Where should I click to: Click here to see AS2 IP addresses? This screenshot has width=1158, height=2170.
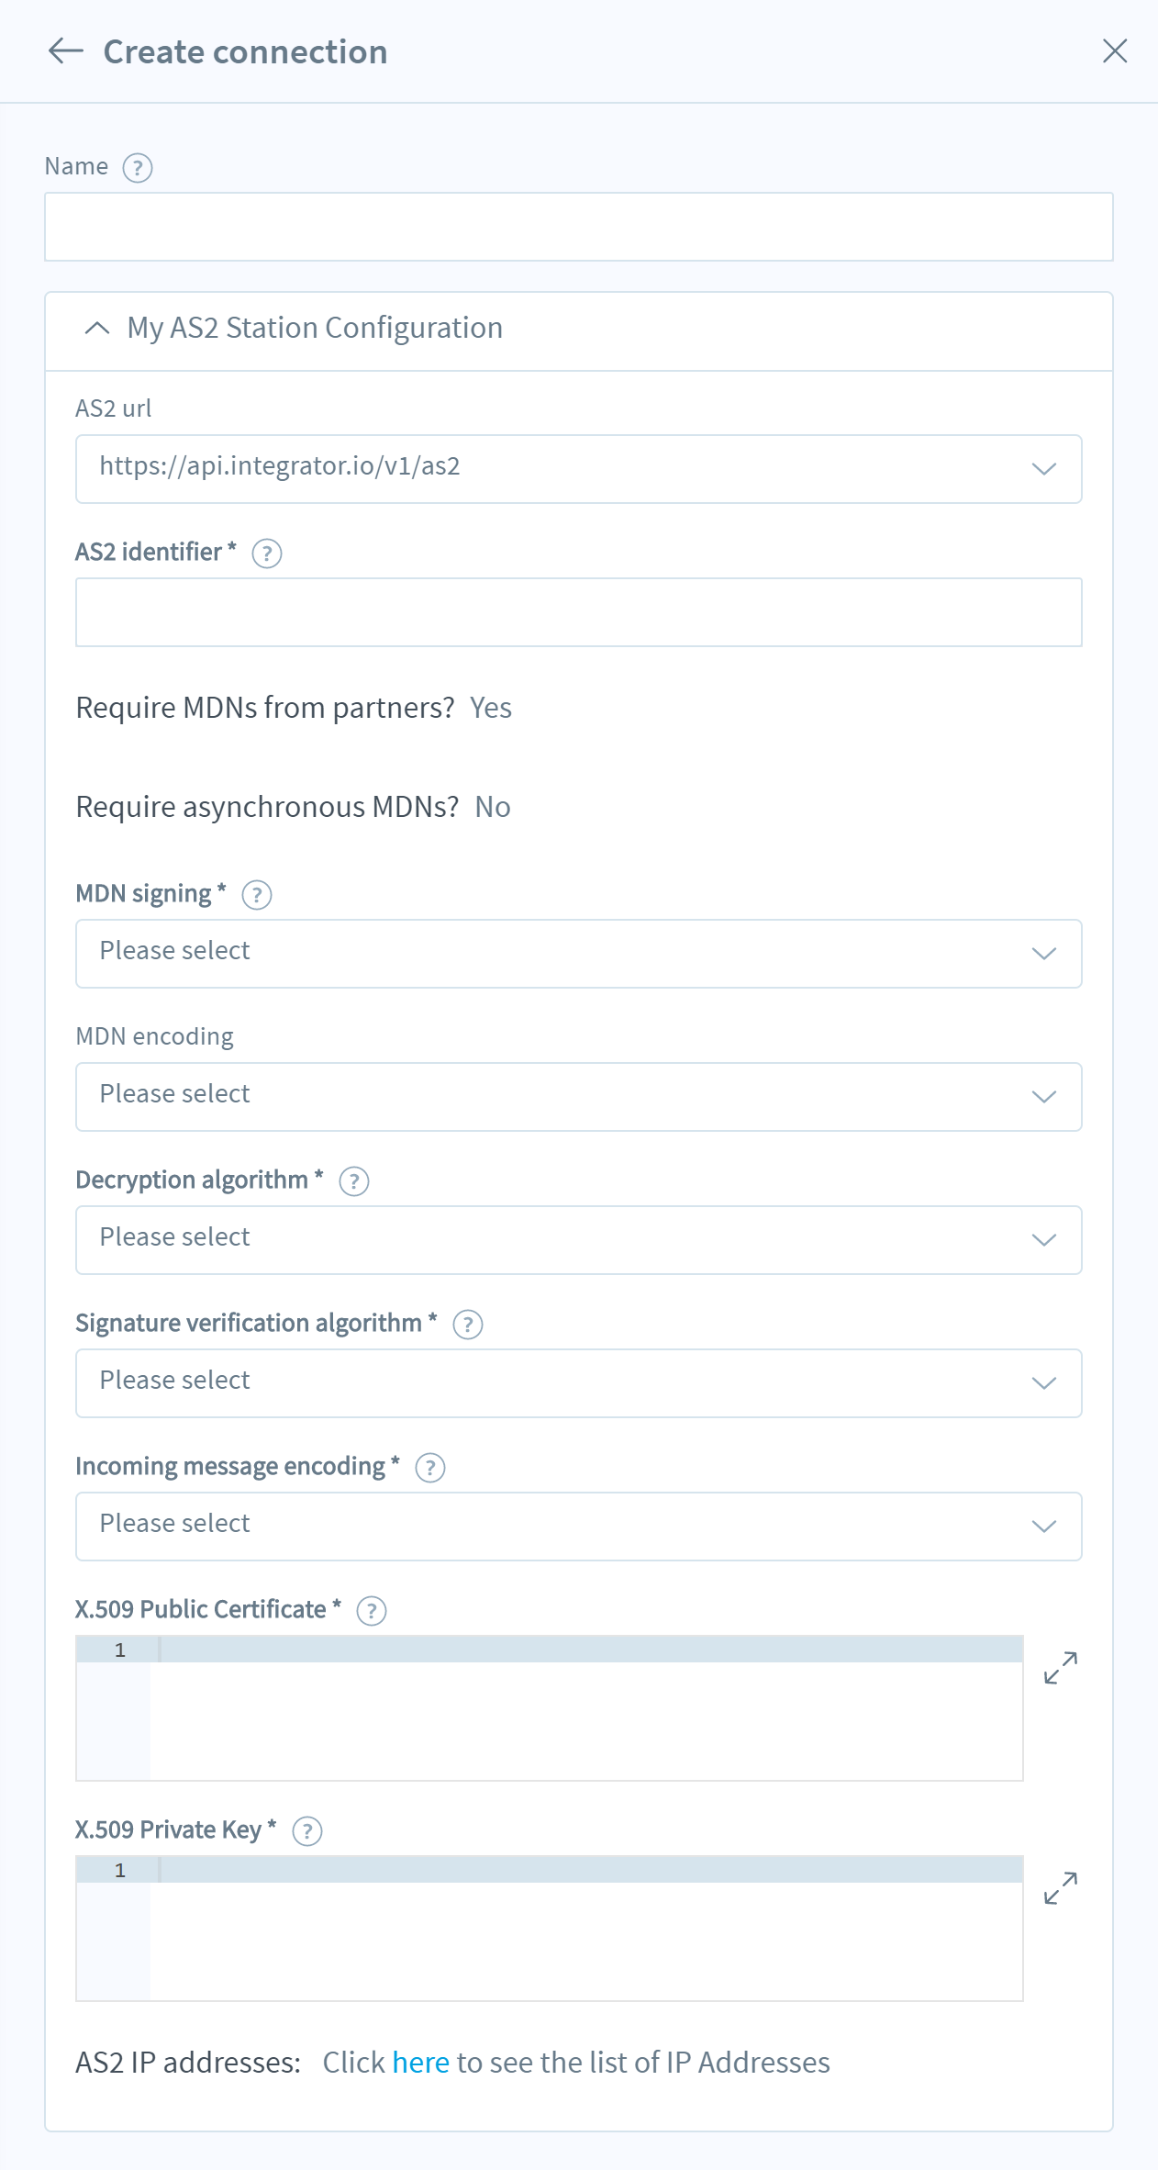pyautogui.click(x=420, y=2062)
